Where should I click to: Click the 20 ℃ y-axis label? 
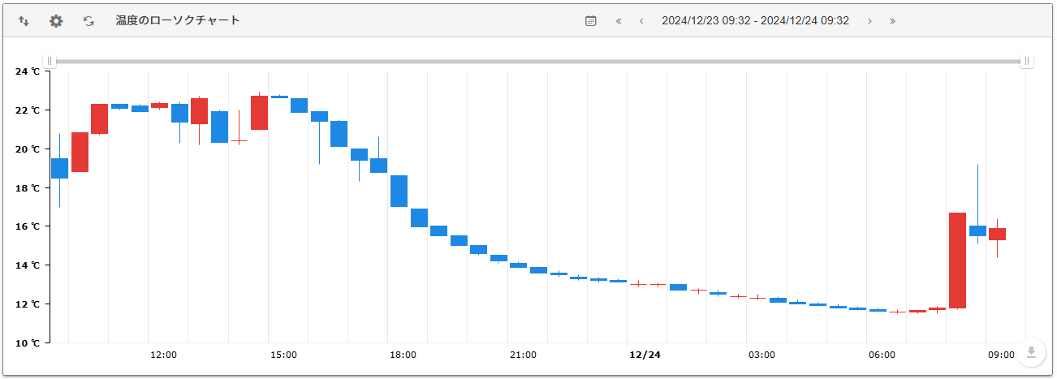pyautogui.click(x=28, y=149)
